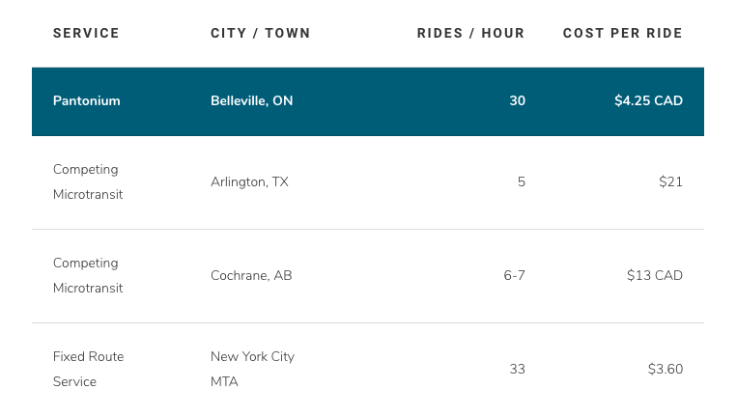Select the Pantonium cell in highlighted row
This screenshot has height=417, width=737.
(87, 101)
